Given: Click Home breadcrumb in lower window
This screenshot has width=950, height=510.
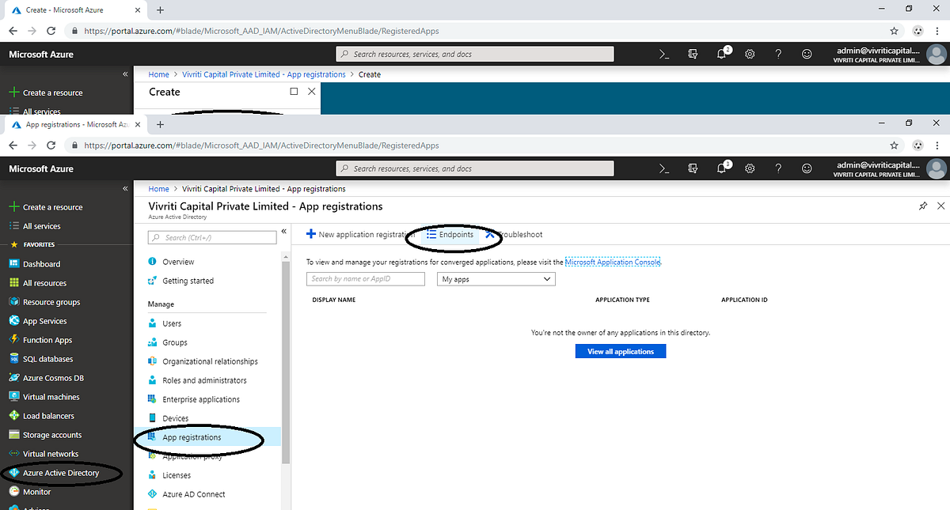Looking at the screenshot, I should point(158,189).
